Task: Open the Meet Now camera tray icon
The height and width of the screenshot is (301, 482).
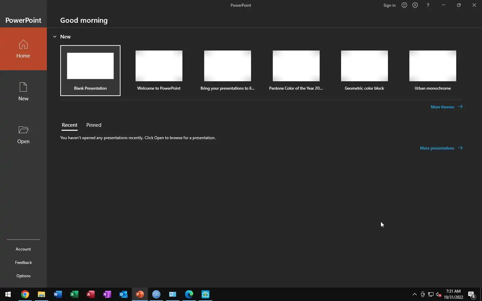Action: pyautogui.click(x=423, y=295)
